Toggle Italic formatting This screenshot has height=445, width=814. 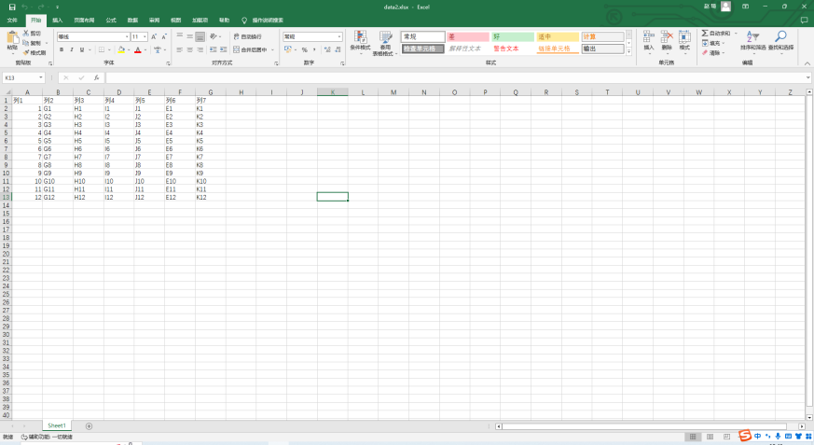click(71, 49)
